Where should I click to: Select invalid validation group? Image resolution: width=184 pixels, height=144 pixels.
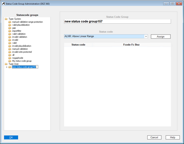[x=20, y=37]
